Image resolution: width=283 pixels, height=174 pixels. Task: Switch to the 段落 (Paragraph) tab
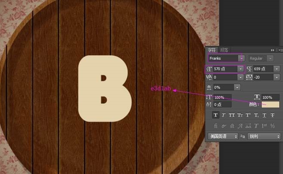[x=224, y=50]
